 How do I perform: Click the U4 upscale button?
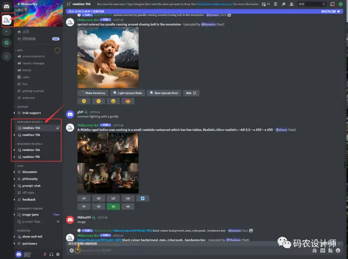[x=128, y=198]
